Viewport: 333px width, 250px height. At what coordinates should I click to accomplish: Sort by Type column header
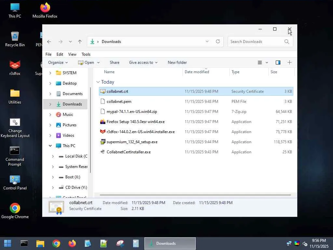coord(249,72)
